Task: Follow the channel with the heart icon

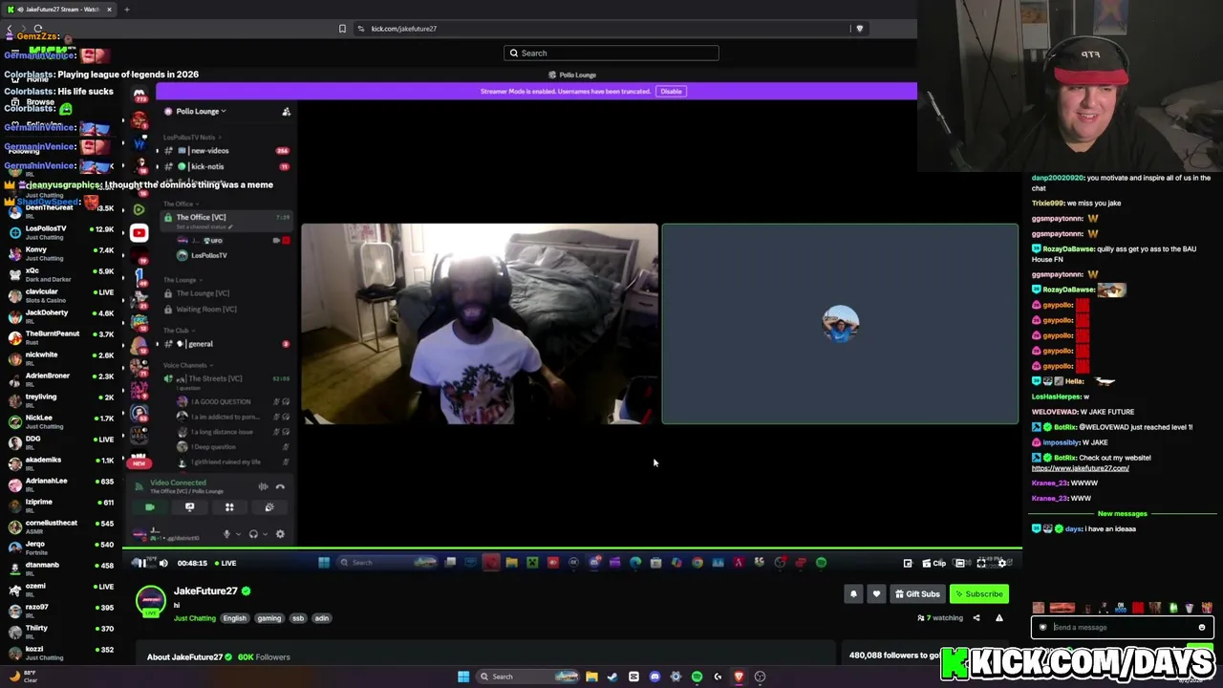Action: [x=876, y=593]
